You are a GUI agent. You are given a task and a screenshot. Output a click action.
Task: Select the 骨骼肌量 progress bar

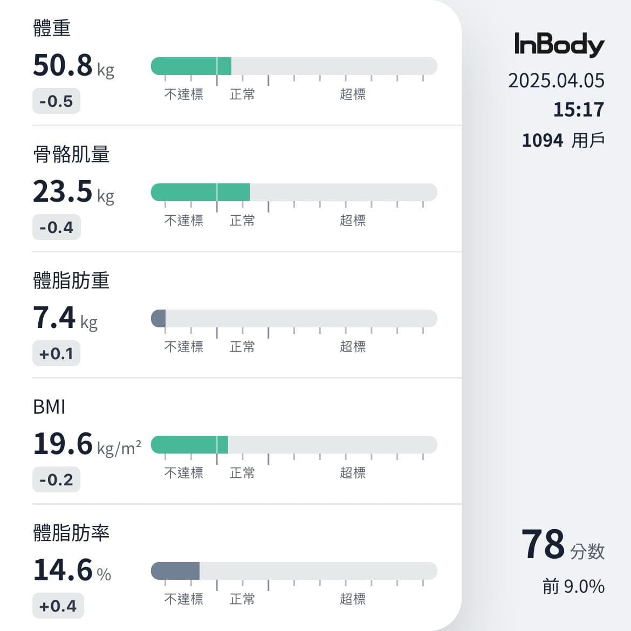[294, 193]
